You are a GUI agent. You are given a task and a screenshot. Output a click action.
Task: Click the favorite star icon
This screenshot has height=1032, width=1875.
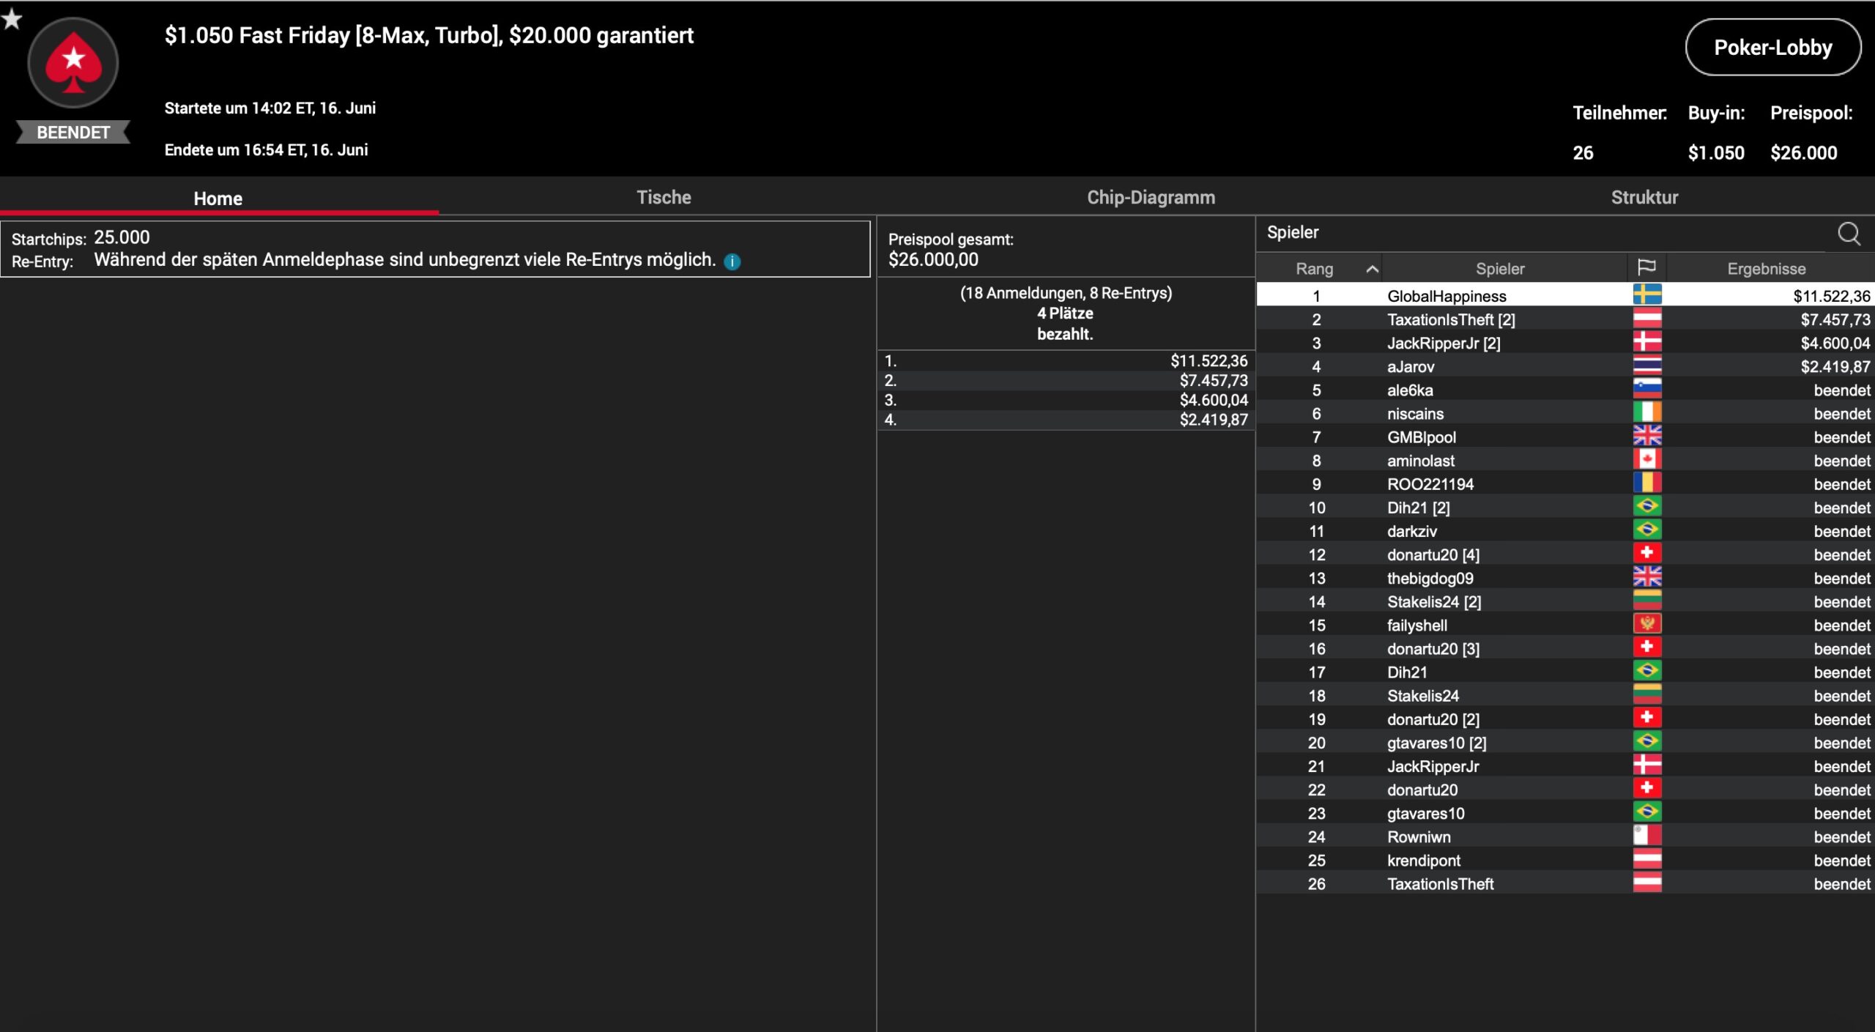[12, 19]
